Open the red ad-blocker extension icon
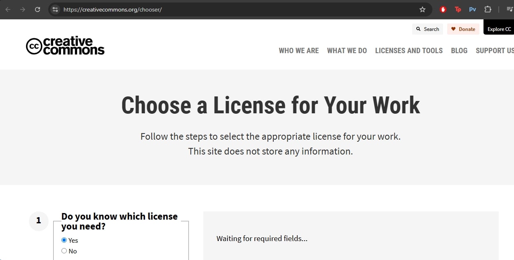Image resolution: width=514 pixels, height=260 pixels. coord(443,9)
